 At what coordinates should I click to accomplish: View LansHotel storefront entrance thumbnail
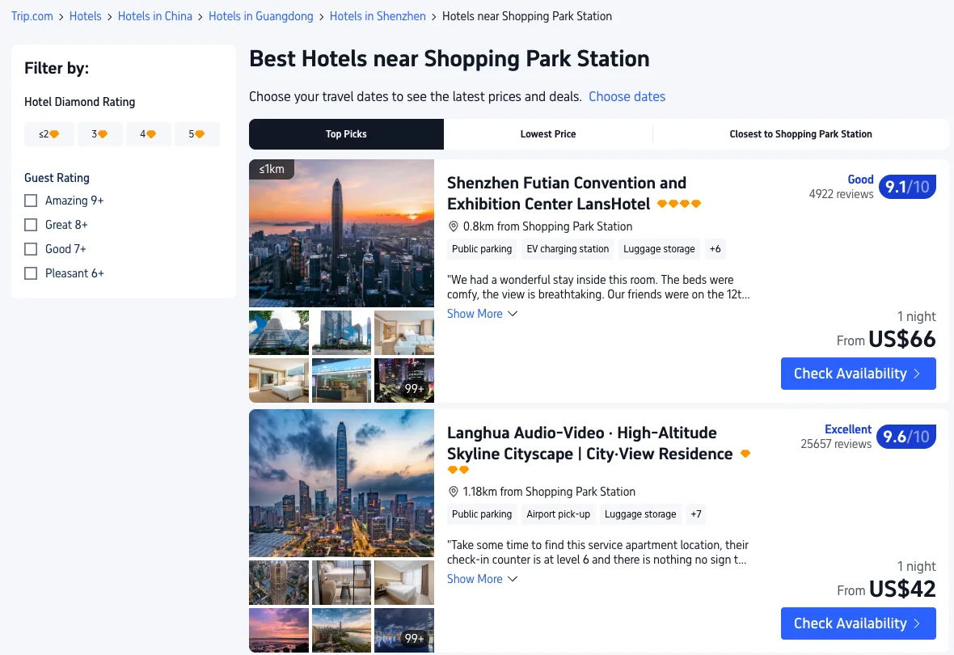point(341,380)
